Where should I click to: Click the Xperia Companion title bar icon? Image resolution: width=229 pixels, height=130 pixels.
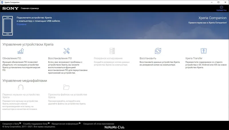tap(2, 2)
